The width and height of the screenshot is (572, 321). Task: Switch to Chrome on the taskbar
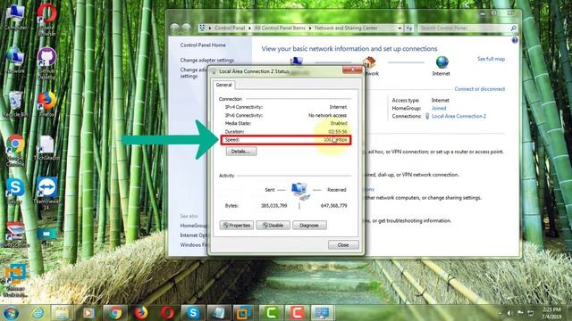[x=115, y=313]
